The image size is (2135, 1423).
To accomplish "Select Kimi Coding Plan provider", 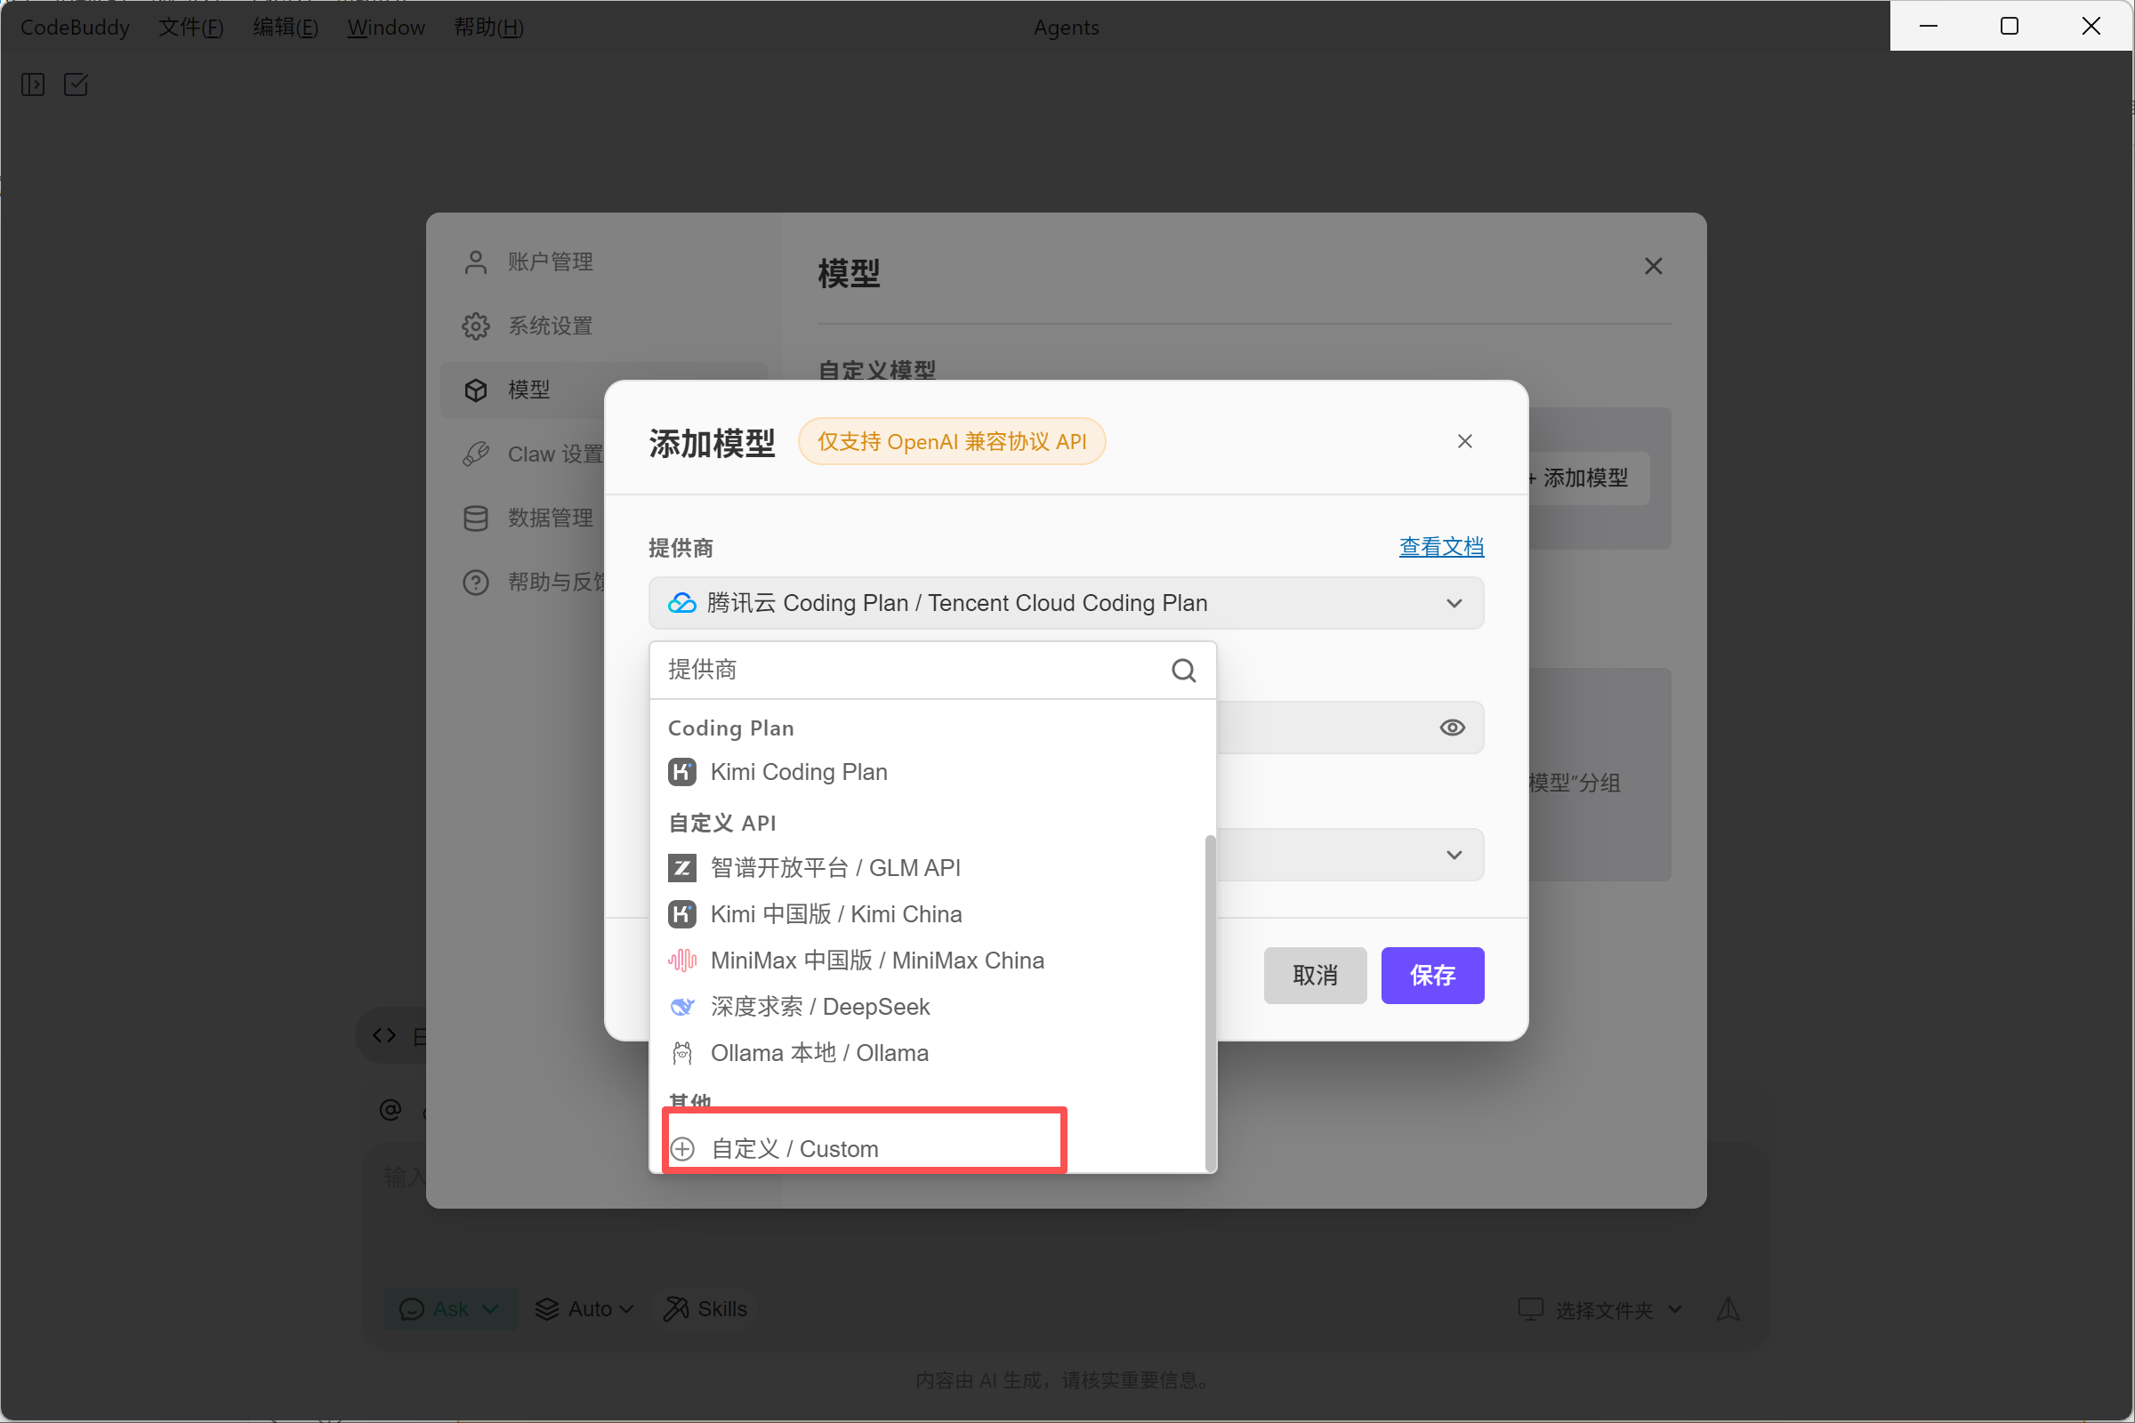I will (x=928, y=772).
